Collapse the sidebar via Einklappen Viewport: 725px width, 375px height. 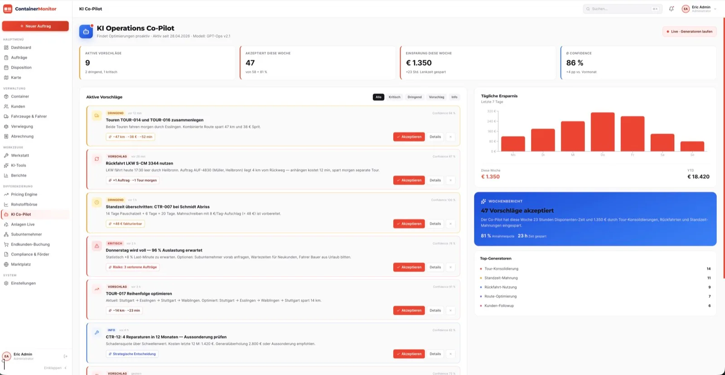click(x=55, y=368)
